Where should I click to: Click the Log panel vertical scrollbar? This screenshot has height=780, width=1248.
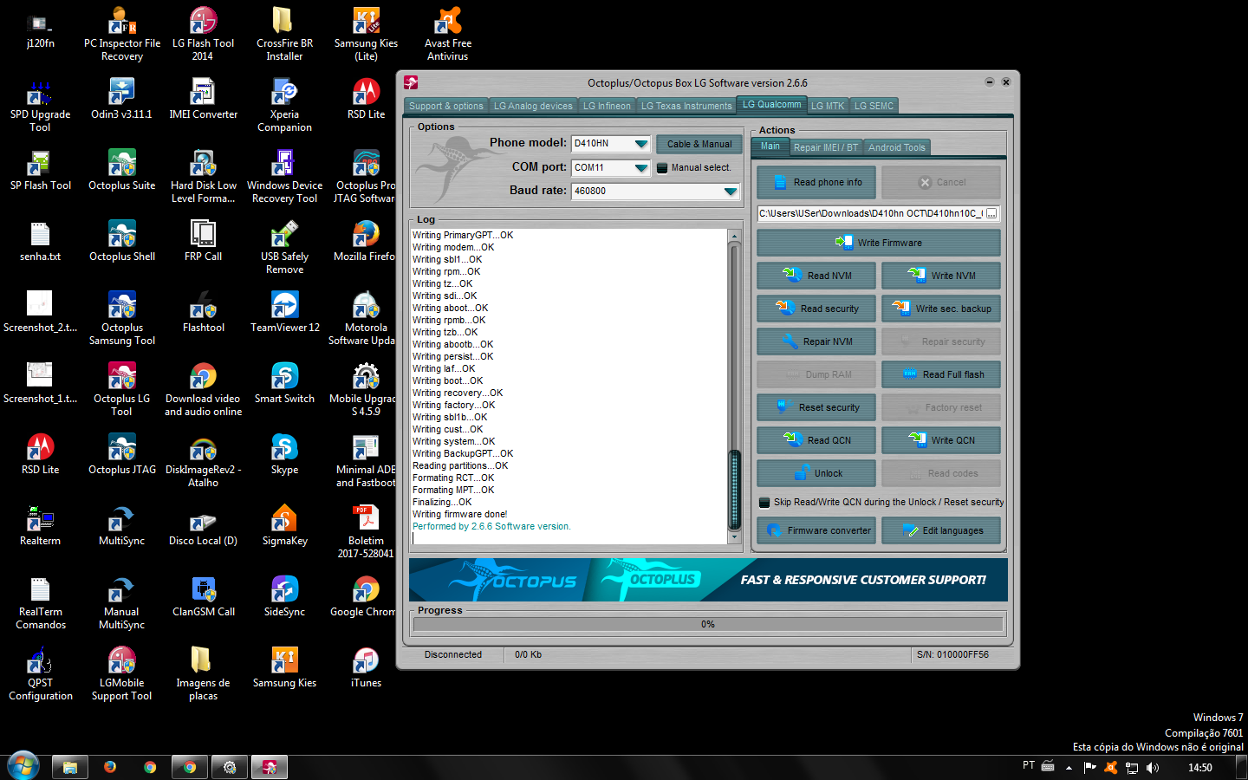(x=735, y=388)
